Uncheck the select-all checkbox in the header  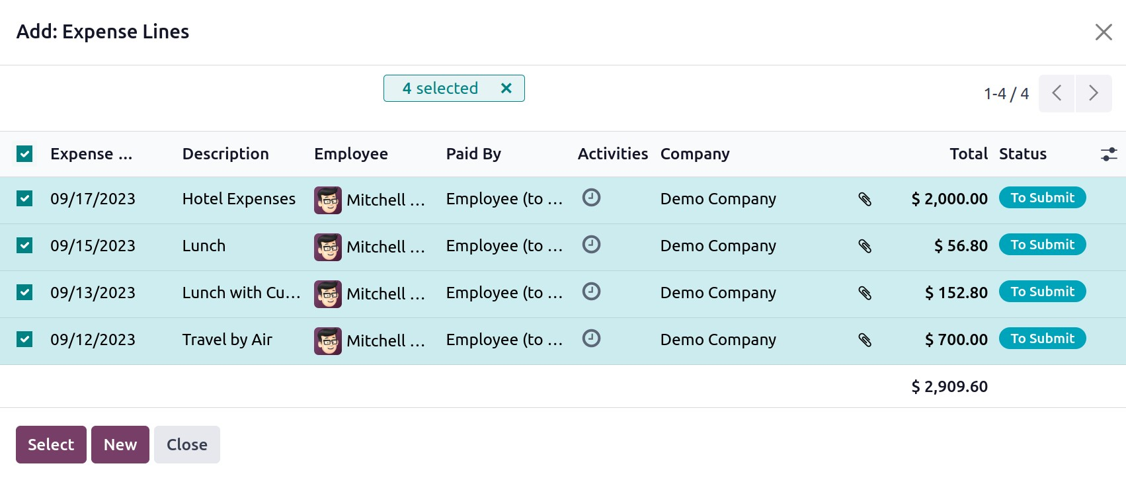click(24, 154)
